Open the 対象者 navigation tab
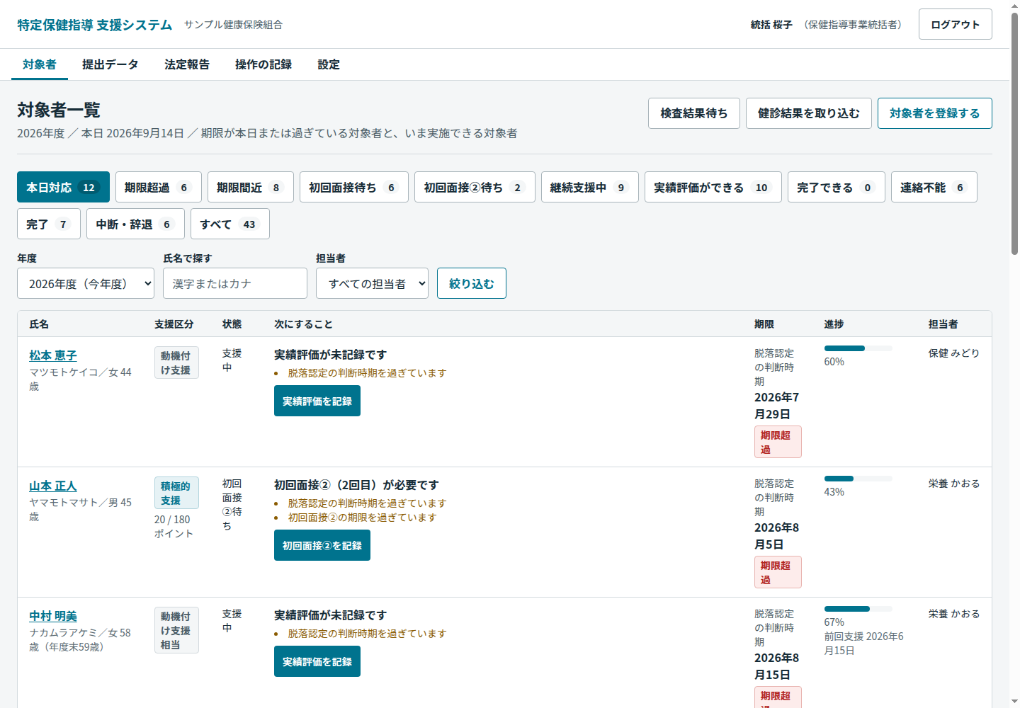 point(40,64)
